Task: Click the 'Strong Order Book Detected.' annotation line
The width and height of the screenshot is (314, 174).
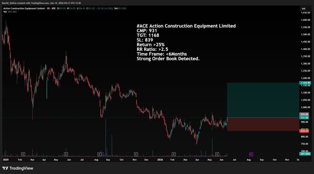Action: coord(168,59)
